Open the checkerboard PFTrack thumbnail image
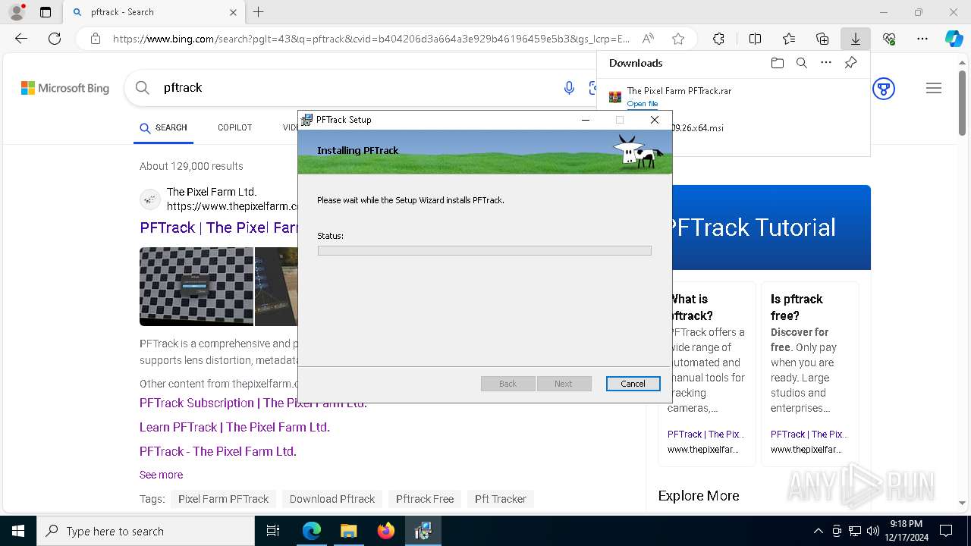 [196, 287]
